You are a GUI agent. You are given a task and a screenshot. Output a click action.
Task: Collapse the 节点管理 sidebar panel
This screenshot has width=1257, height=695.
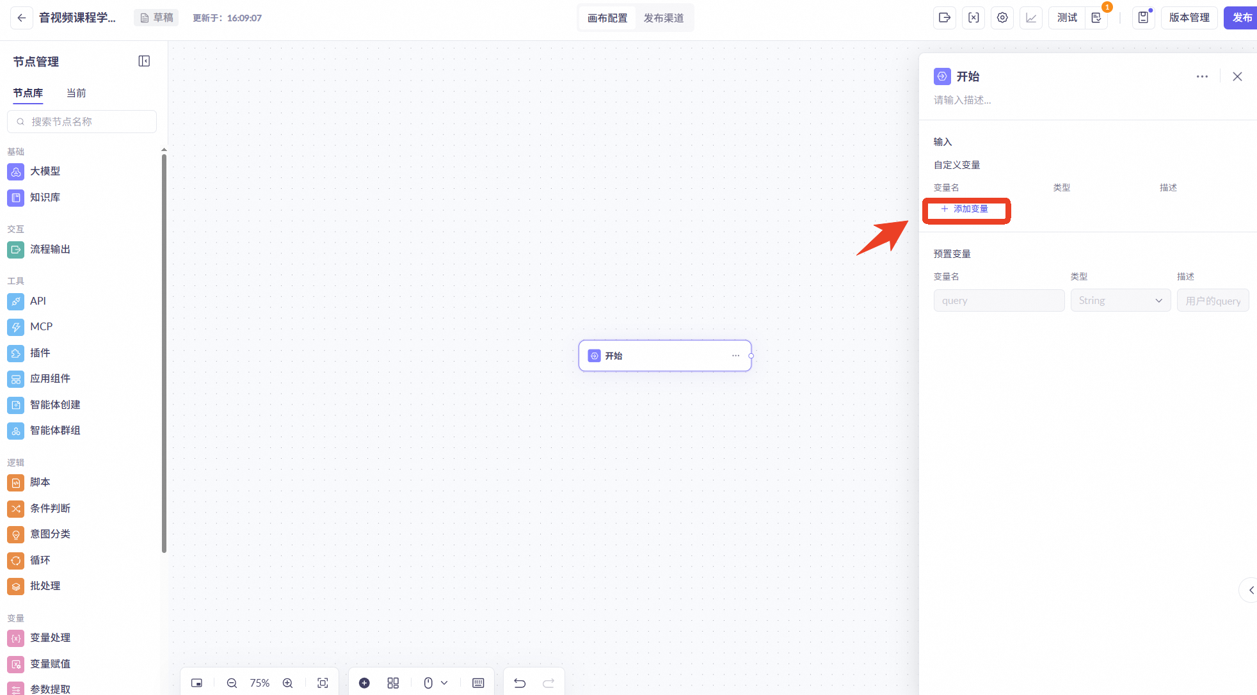(x=144, y=61)
